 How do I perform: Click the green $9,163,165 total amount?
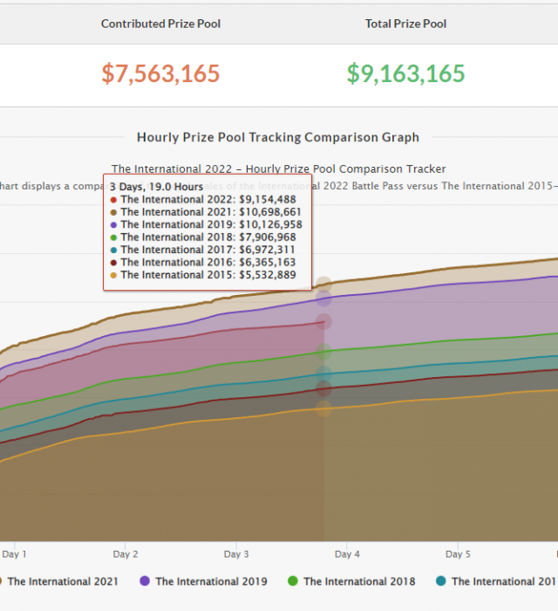(x=405, y=73)
